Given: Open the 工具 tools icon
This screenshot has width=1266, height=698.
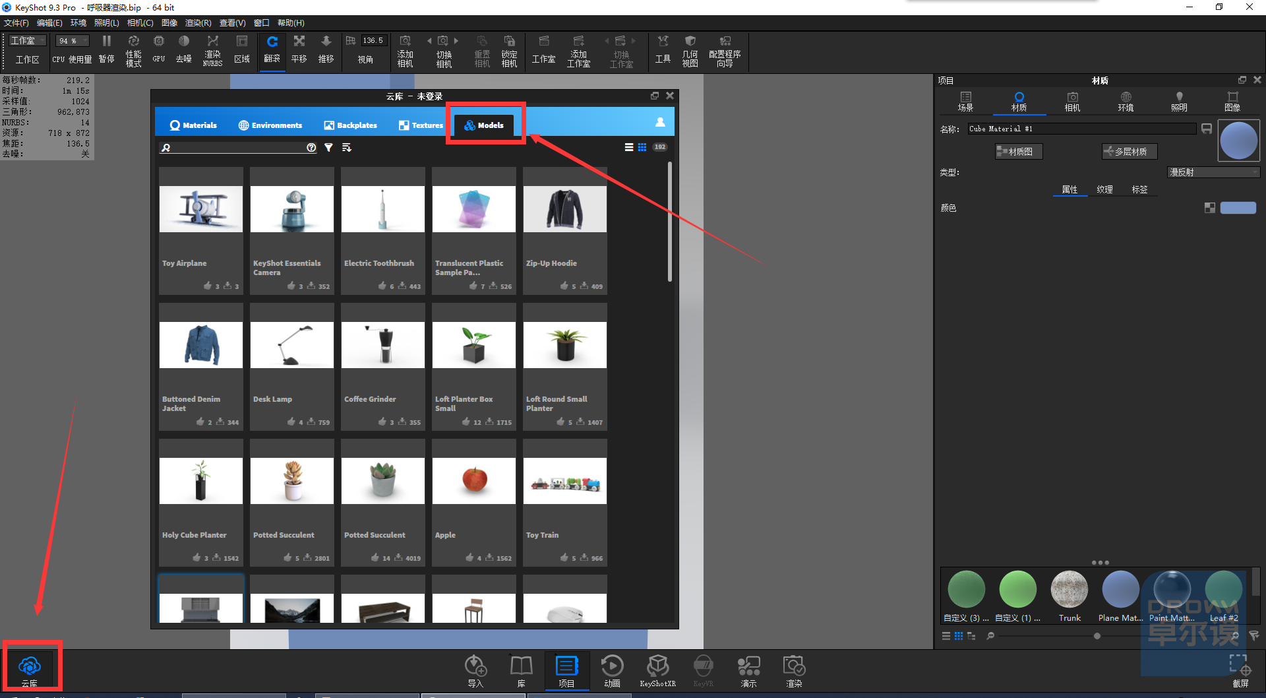Looking at the screenshot, I should tap(663, 49).
